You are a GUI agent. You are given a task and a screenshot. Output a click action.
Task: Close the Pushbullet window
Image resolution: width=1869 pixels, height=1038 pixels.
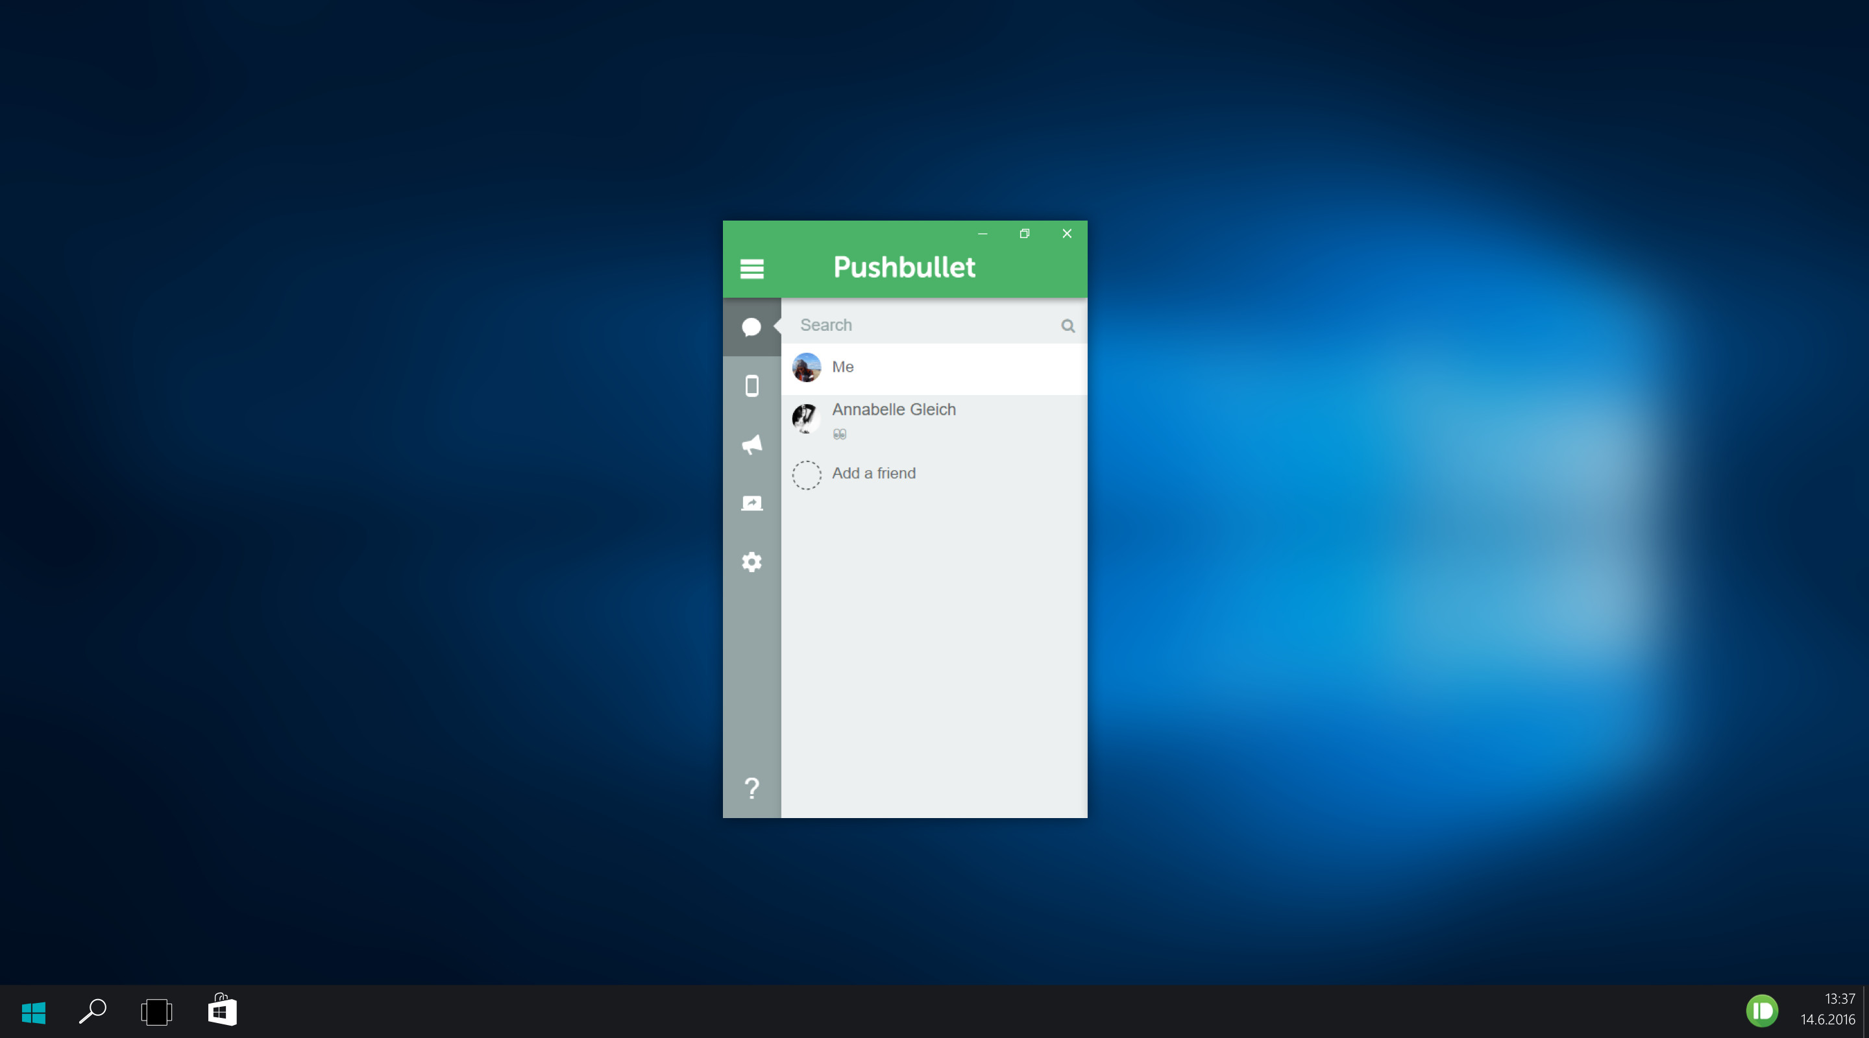coord(1066,234)
